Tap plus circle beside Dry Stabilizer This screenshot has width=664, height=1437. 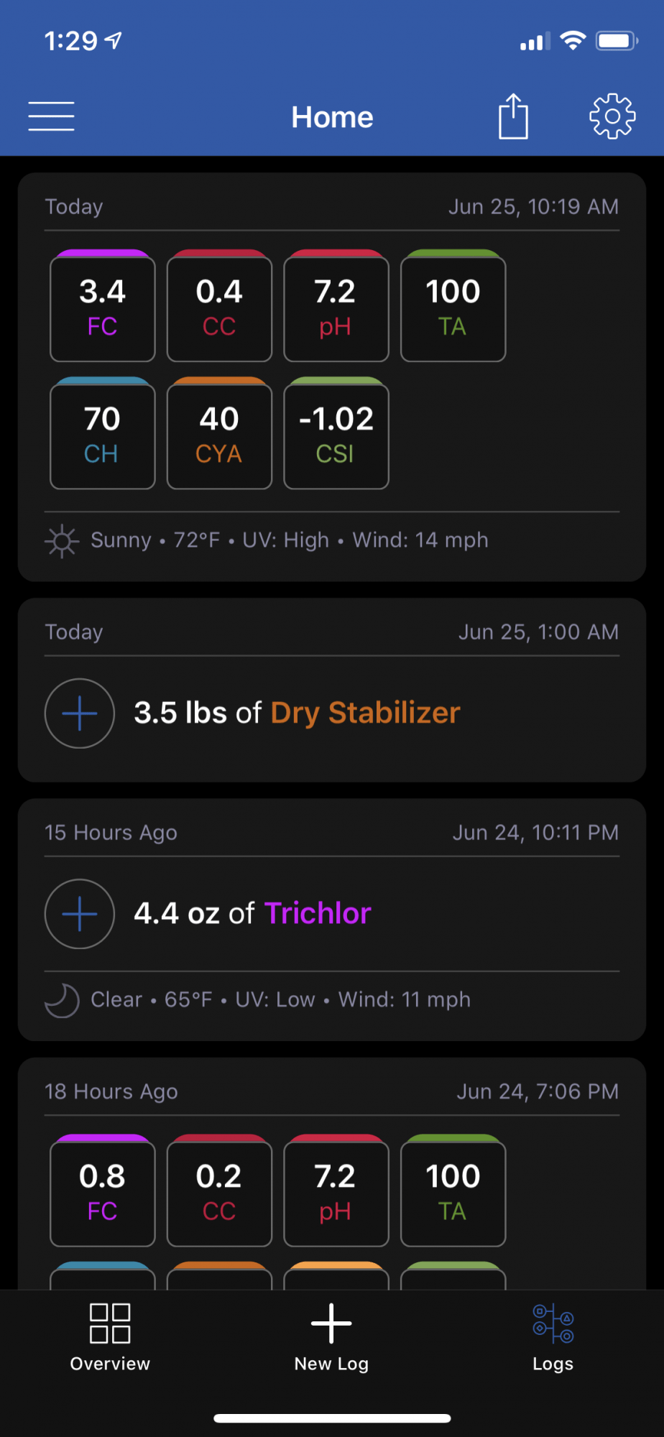click(80, 713)
